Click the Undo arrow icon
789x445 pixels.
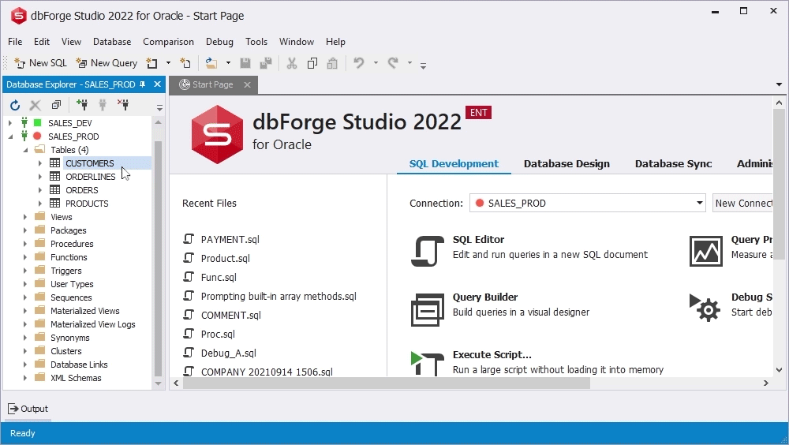tap(359, 63)
